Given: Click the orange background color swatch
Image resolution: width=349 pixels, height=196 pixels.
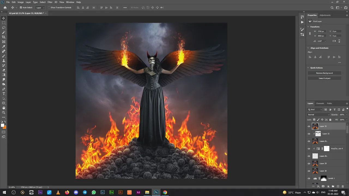Looking at the screenshot, I should (x=5, y=127).
